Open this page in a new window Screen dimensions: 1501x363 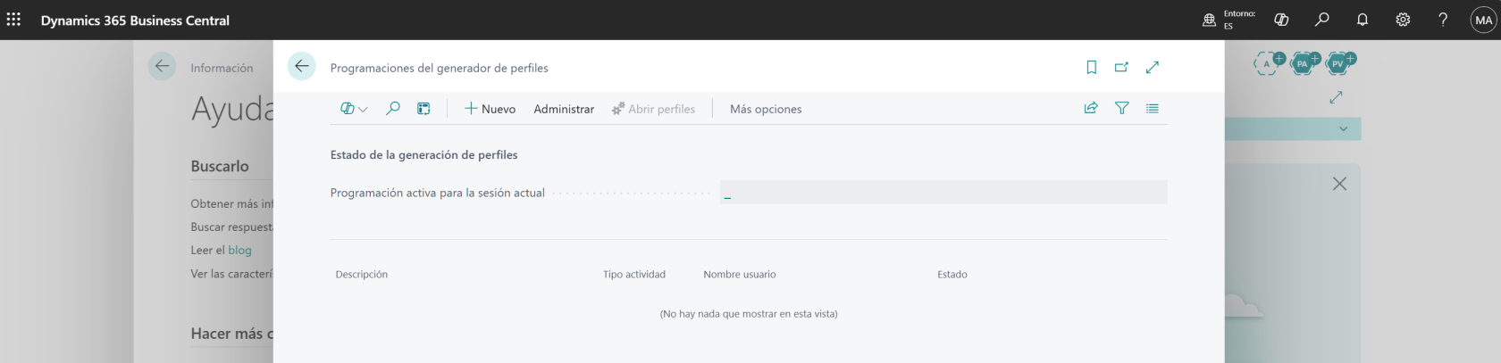coord(1121,67)
